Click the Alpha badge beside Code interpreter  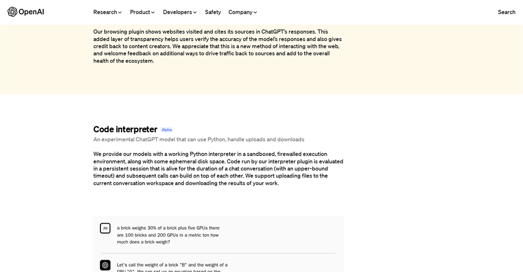pyautogui.click(x=166, y=130)
